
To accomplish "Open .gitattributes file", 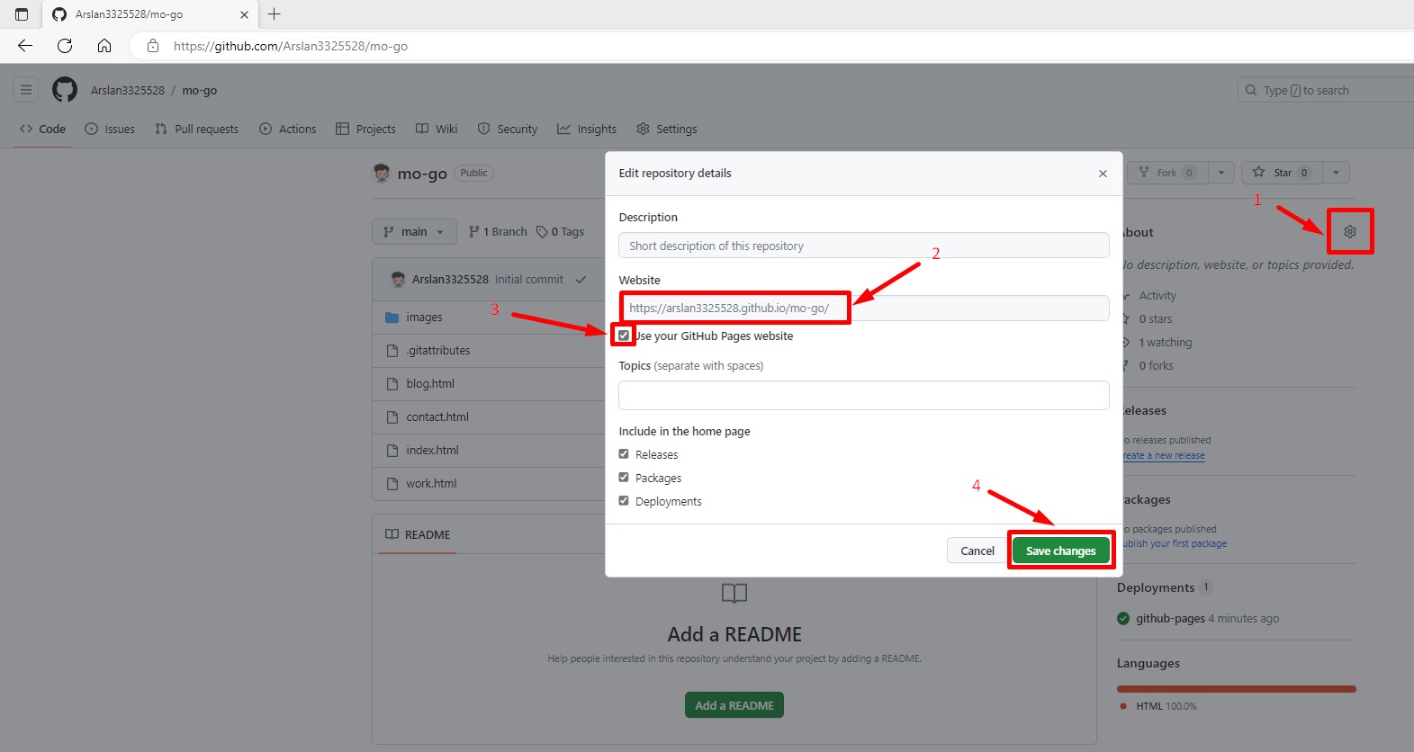I will (x=438, y=351).
